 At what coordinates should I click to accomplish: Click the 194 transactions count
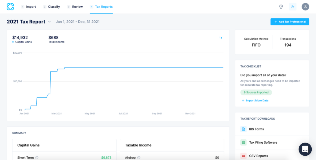(288, 45)
